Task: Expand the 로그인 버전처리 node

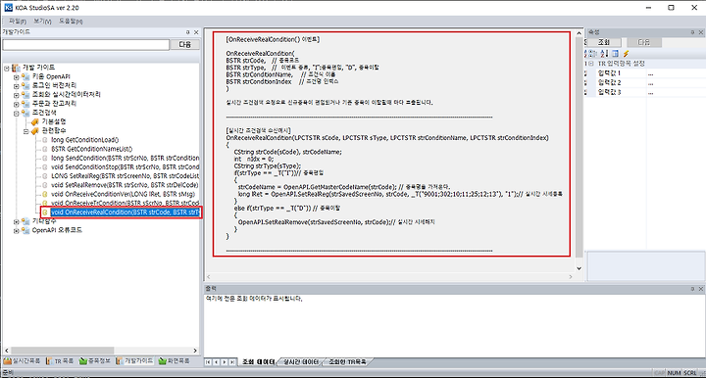Action: [x=17, y=86]
